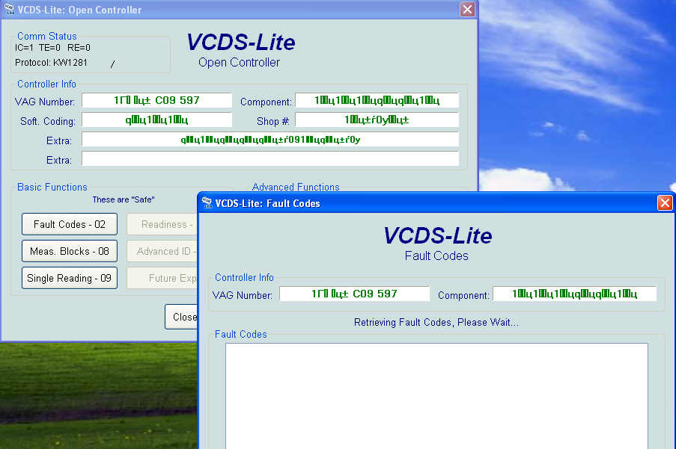Click the VCDS-Lite icon in Open Controller title bar
676x449 pixels.
(8, 10)
